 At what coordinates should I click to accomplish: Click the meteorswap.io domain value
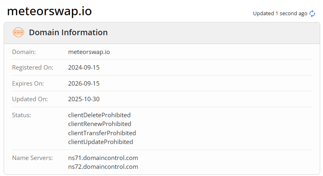pyautogui.click(x=89, y=52)
